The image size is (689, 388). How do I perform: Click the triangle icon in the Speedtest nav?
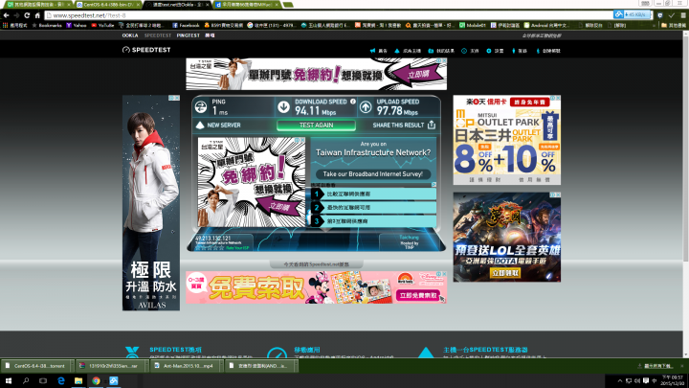(397, 51)
